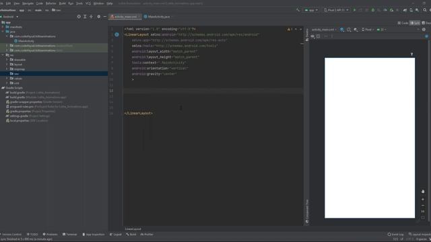Click the 1:1 zoom to 100% icon
This screenshot has height=242, width=431.
[423, 211]
